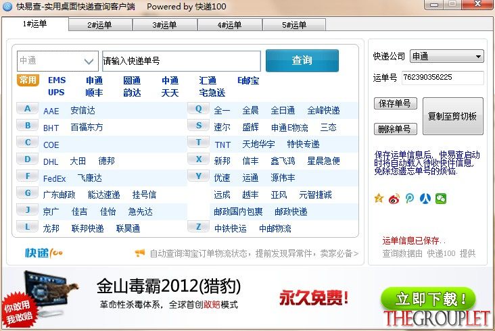The width and height of the screenshot is (495, 331).
Task: Click the blue 查询 search button
Action: (x=302, y=60)
